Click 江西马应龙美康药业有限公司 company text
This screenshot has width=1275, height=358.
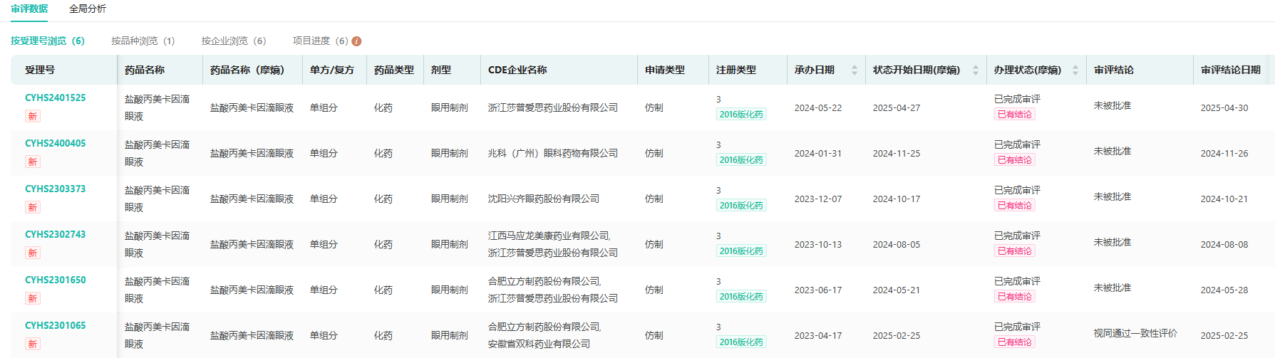pos(549,236)
